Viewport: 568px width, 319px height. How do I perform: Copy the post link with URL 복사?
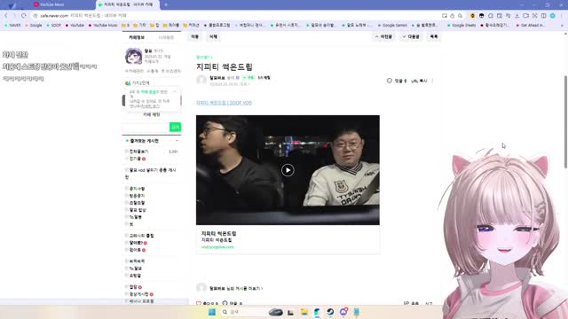point(419,81)
